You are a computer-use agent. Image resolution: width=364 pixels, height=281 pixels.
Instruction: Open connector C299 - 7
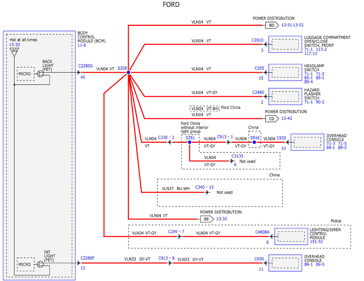176,232
